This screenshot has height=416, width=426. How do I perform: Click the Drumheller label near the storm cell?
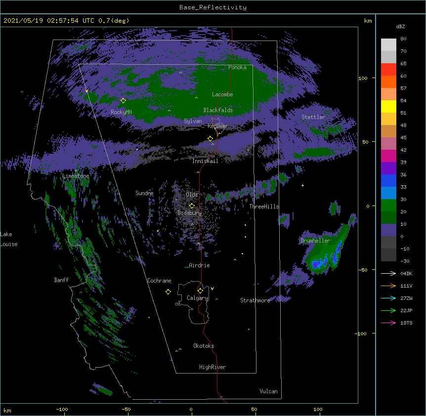pyautogui.click(x=315, y=241)
